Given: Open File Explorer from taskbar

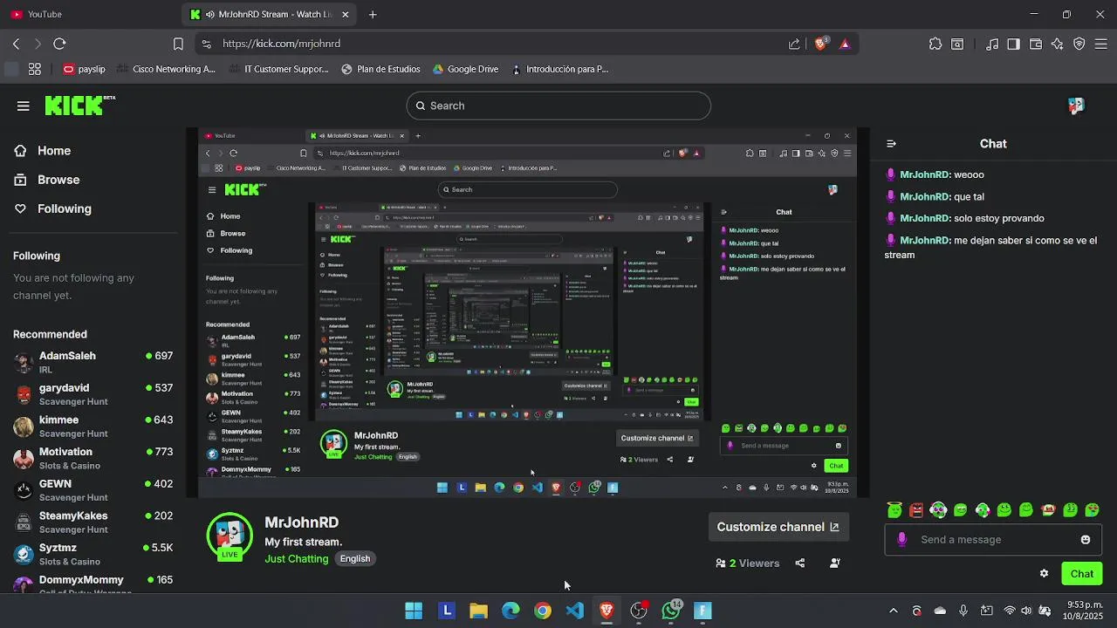Looking at the screenshot, I should (x=478, y=611).
